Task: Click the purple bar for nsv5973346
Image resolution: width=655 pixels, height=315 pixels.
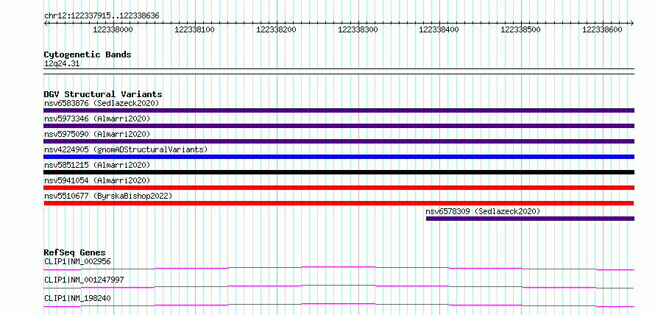Action: click(x=339, y=126)
